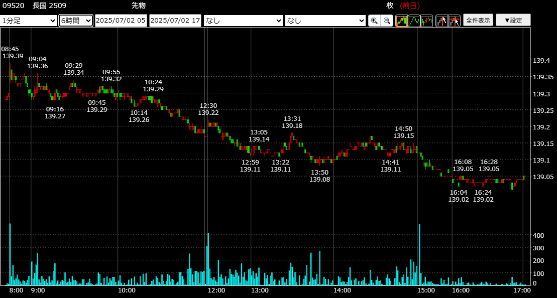Click the 09:29 139.34 price label
This screenshot has width=557, height=298.
[74, 69]
